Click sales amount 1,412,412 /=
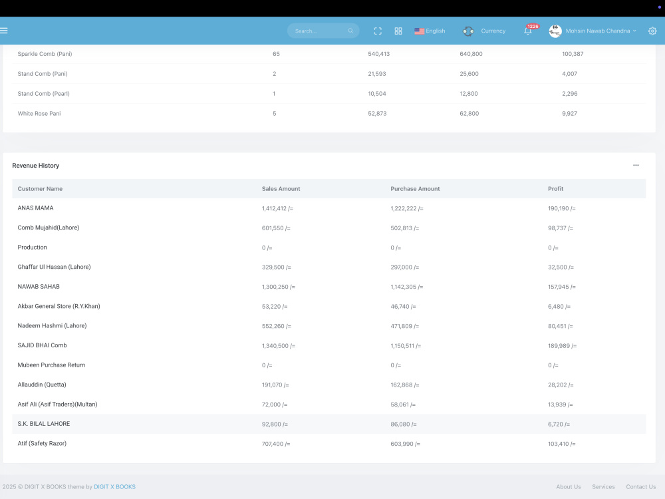This screenshot has height=499, width=665. 277,208
